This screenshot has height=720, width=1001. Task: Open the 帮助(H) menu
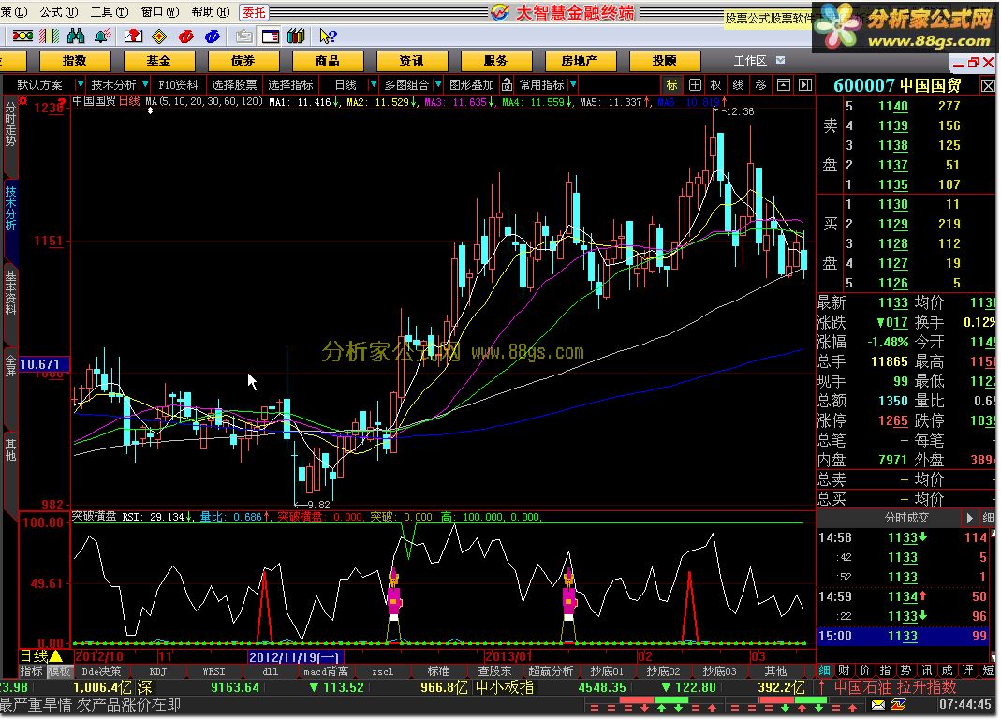coord(210,12)
